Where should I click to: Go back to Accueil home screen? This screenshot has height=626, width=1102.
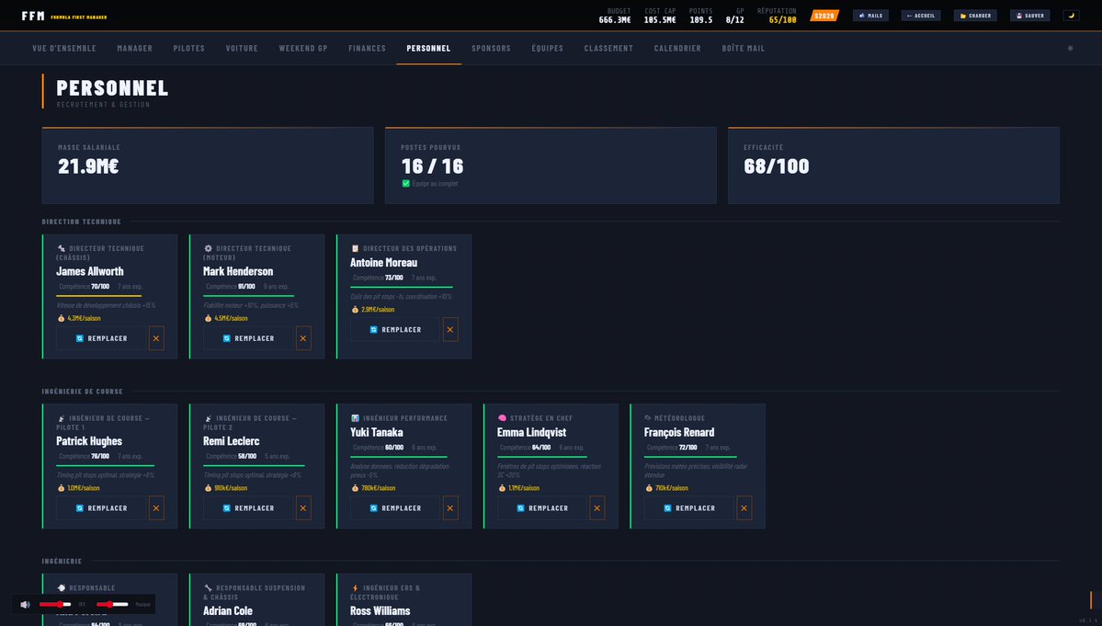click(921, 16)
